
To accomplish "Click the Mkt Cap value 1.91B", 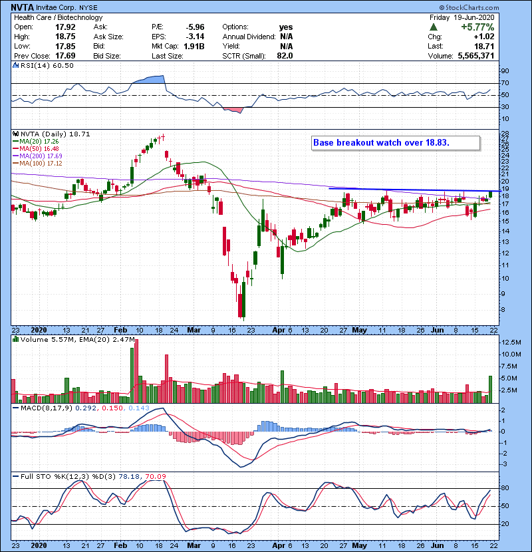I will pos(194,46).
